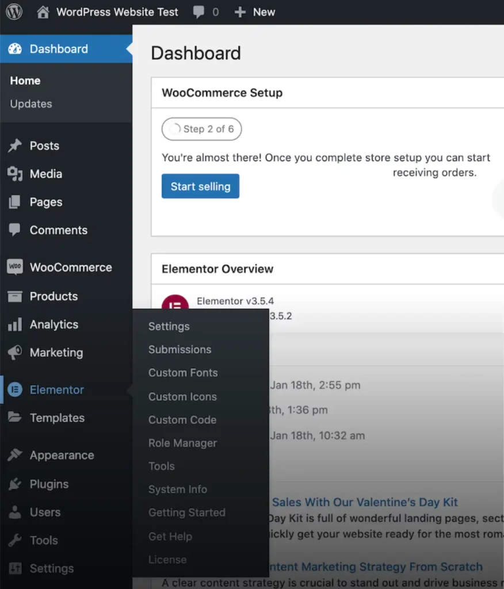Open Settings in the Elementor flyout submenu
Viewport: 504px width, 589px height.
(x=169, y=327)
